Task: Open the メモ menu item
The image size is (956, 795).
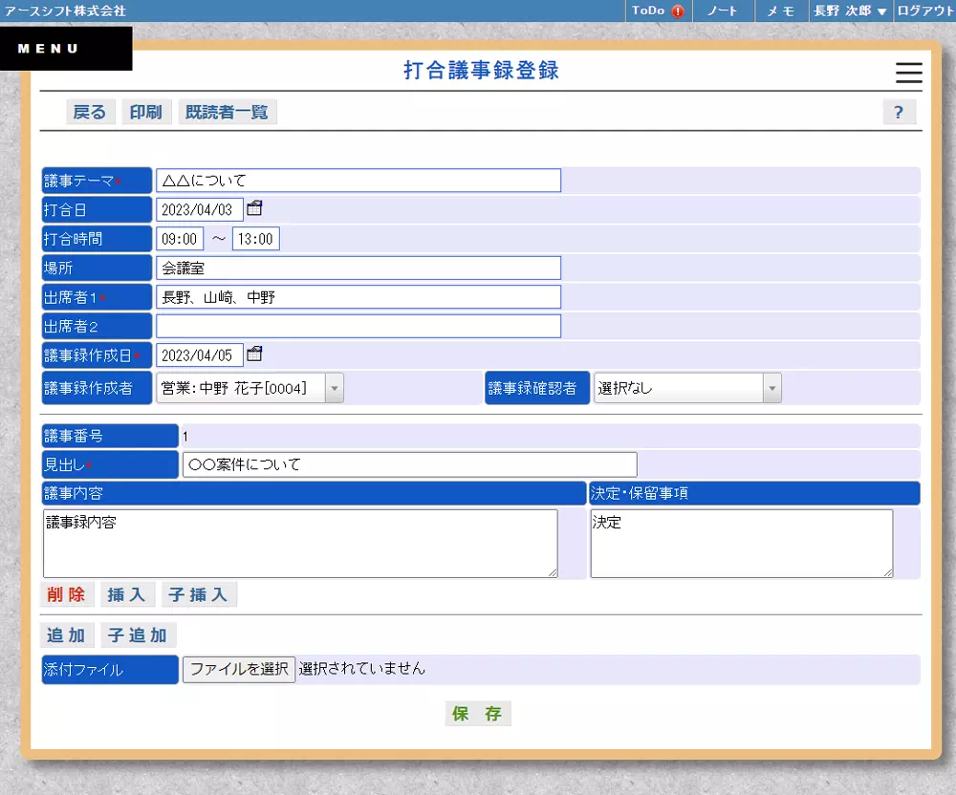Action: point(781,11)
